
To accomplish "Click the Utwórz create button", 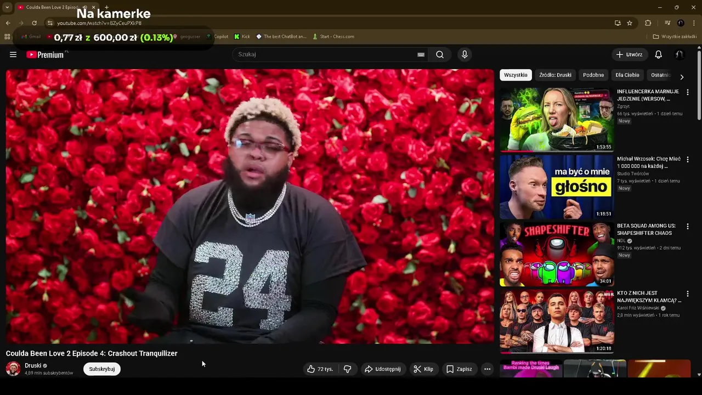I will pos(629,54).
